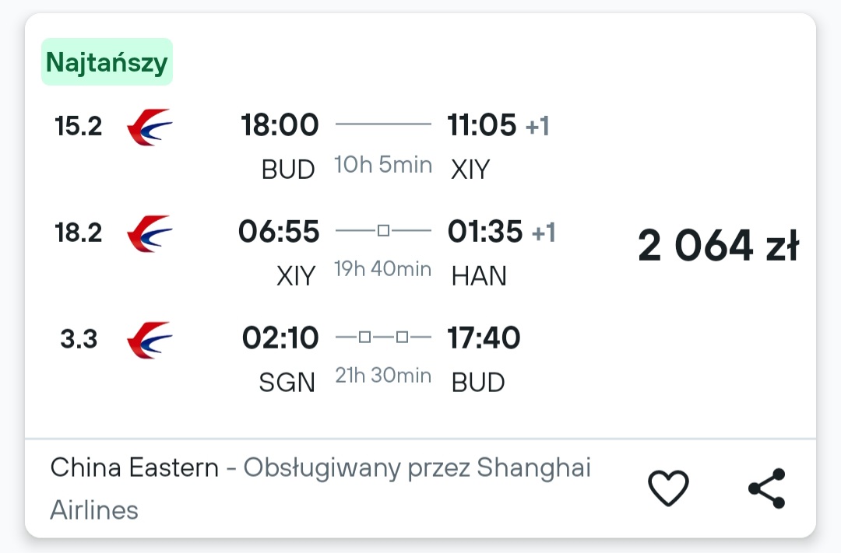Click first stopover marker on SGN–BUD line
Image resolution: width=841 pixels, height=553 pixels.
point(364,337)
